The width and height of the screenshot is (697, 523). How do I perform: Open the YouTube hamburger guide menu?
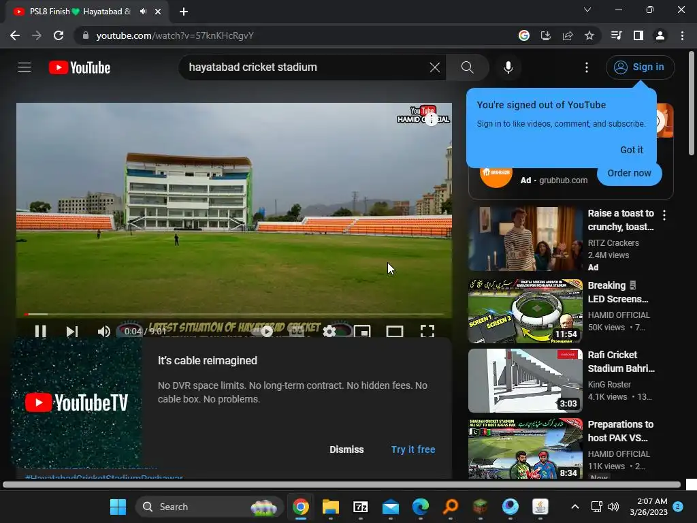[x=25, y=67]
